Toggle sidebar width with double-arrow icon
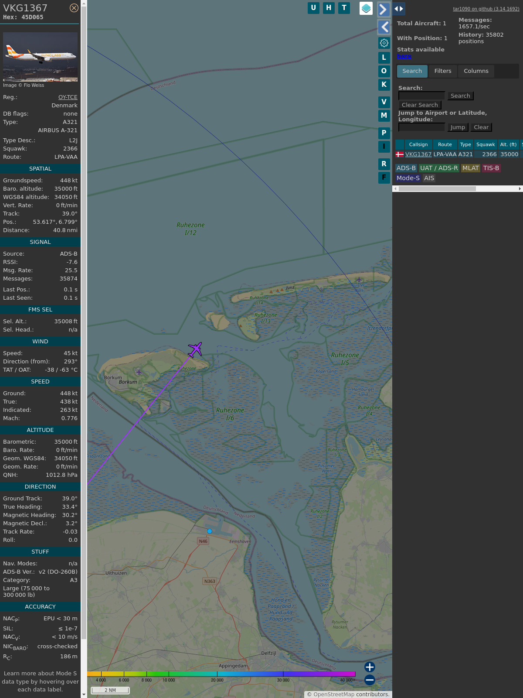Viewport: 523px width, 698px height. [x=399, y=9]
